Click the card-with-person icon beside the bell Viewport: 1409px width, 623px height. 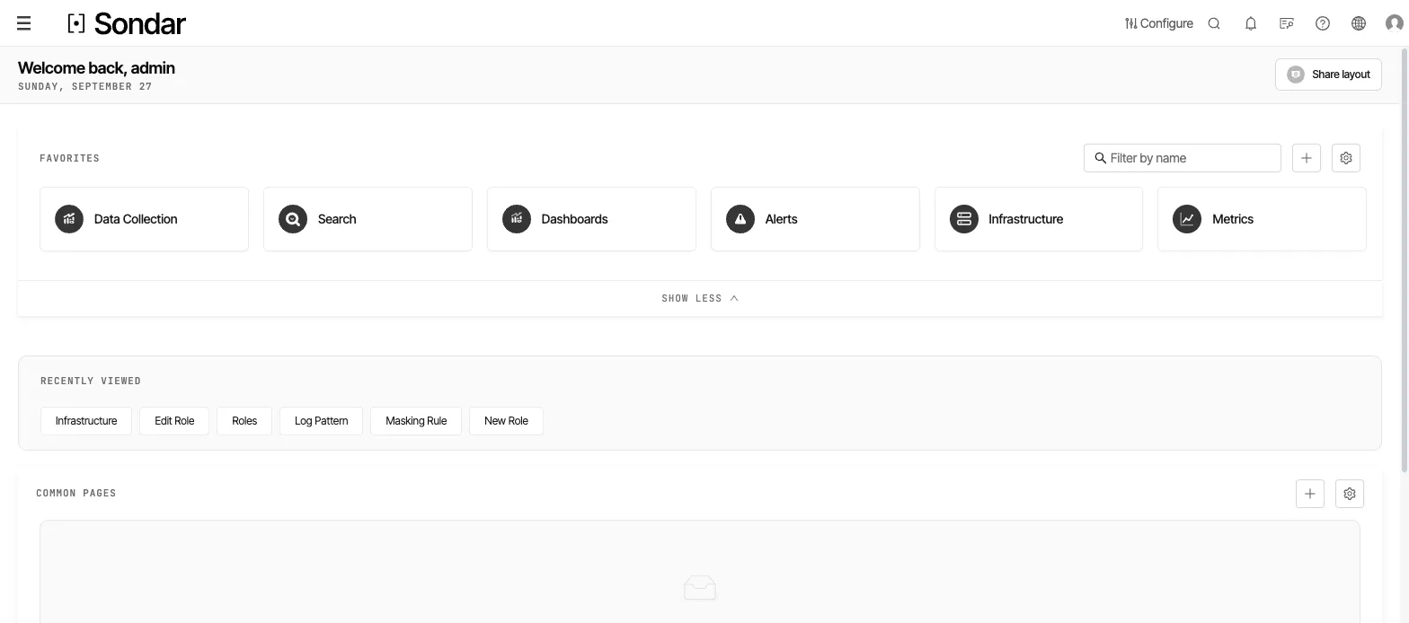tap(1287, 23)
